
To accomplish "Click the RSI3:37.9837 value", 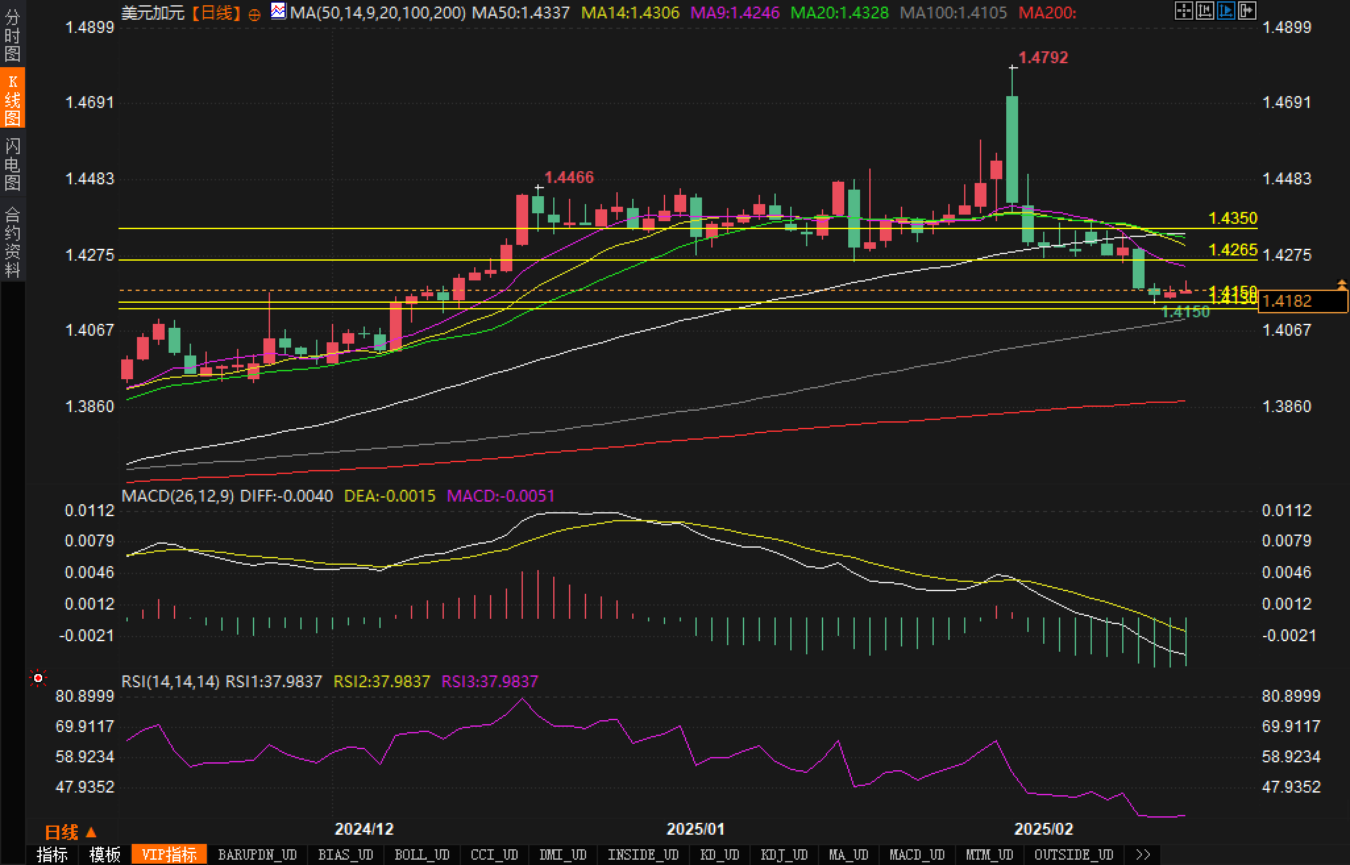I will coord(490,681).
